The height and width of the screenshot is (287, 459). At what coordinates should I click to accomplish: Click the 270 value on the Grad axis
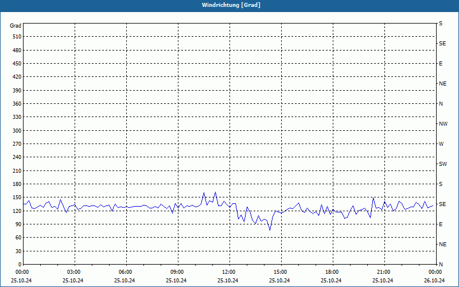17,144
